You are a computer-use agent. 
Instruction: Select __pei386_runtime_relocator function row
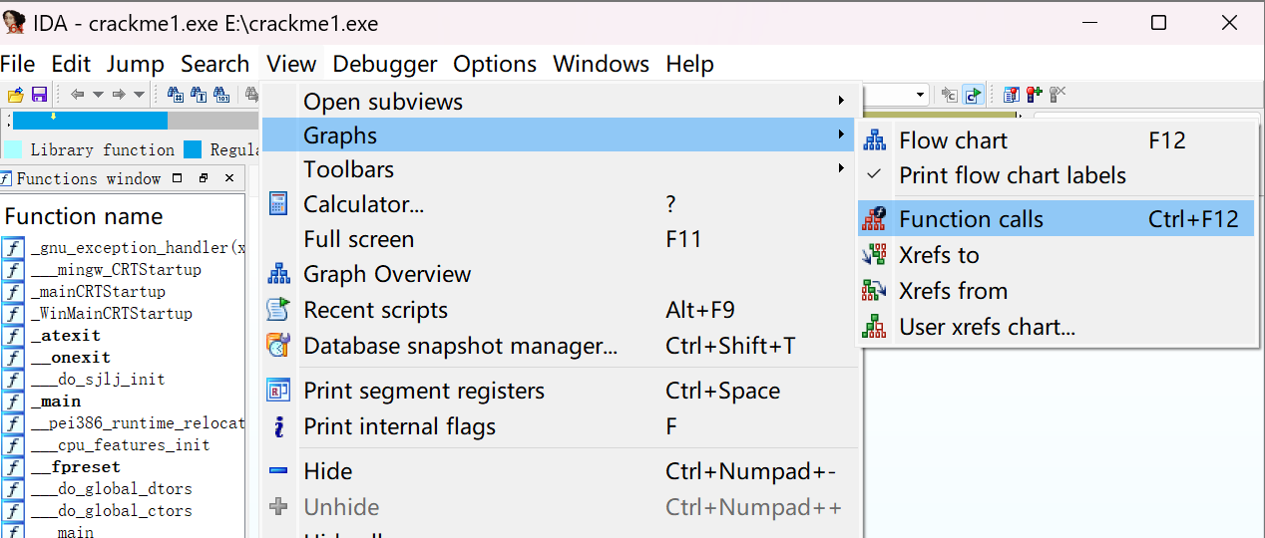(123, 422)
